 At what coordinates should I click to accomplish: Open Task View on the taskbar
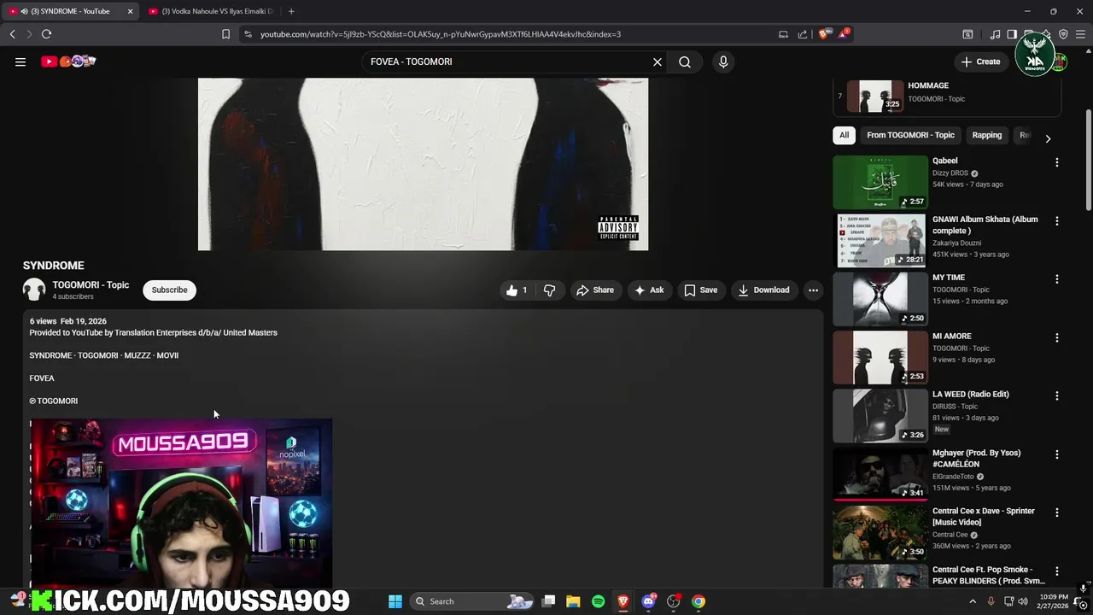(549, 601)
